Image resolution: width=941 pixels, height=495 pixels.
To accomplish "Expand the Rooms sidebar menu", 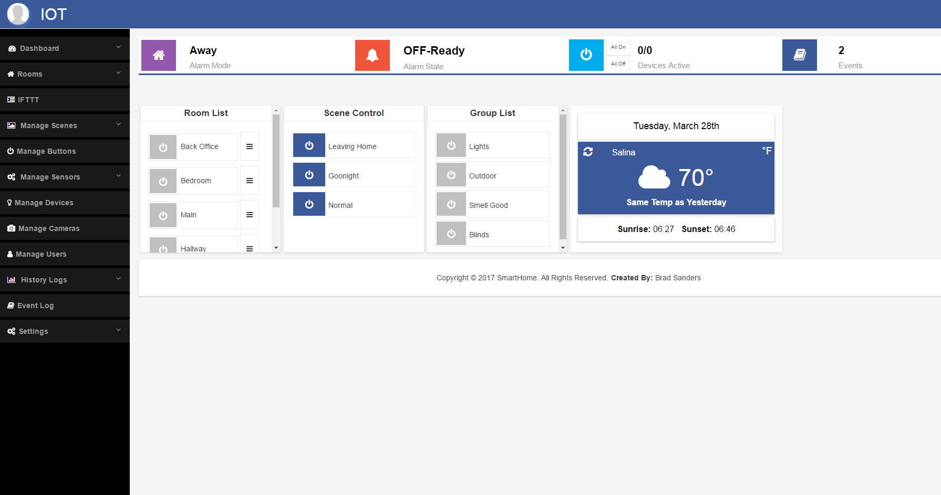I will point(29,74).
